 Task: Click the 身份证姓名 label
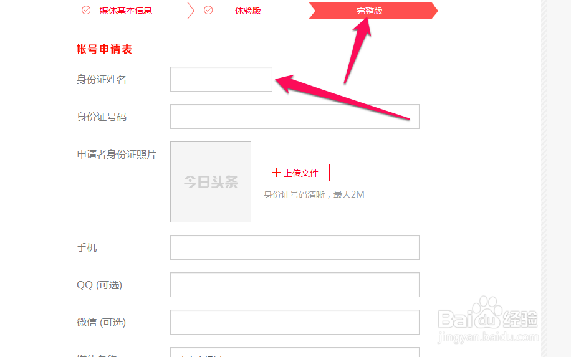tap(101, 79)
